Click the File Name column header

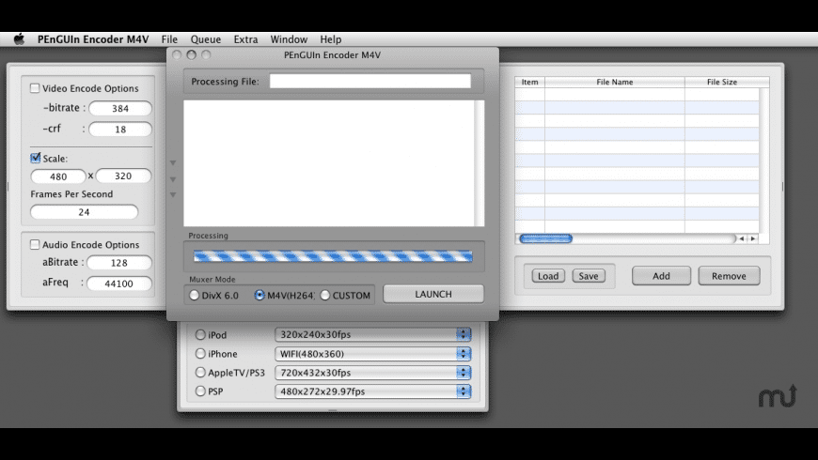tap(615, 82)
